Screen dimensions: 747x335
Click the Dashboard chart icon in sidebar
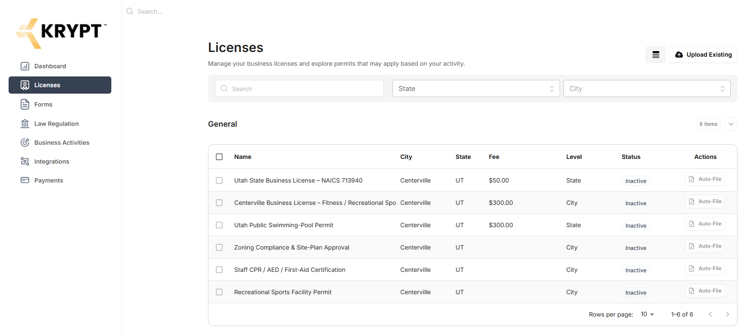point(25,66)
